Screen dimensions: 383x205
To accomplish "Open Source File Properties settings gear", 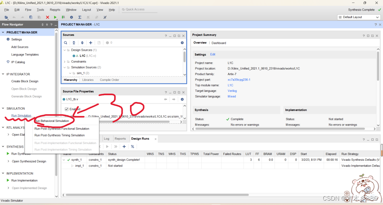I will coord(182,99).
